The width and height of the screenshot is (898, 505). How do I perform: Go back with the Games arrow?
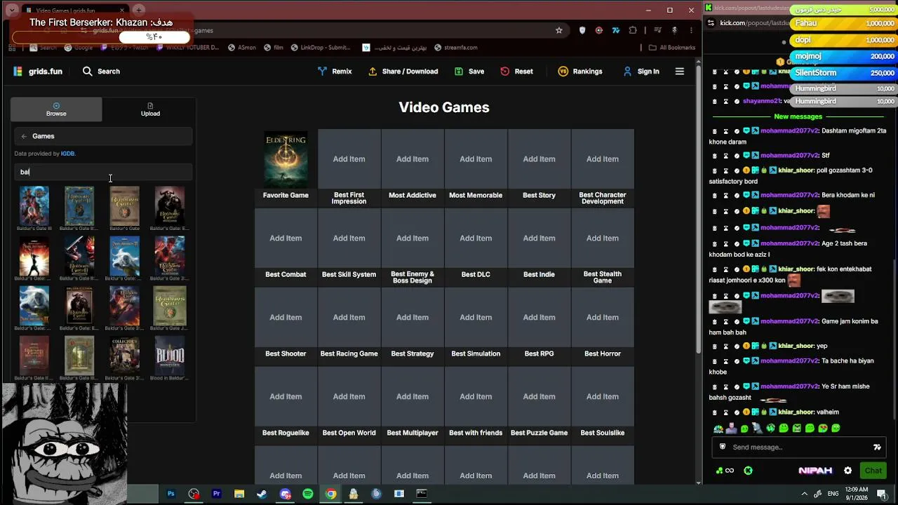click(24, 136)
